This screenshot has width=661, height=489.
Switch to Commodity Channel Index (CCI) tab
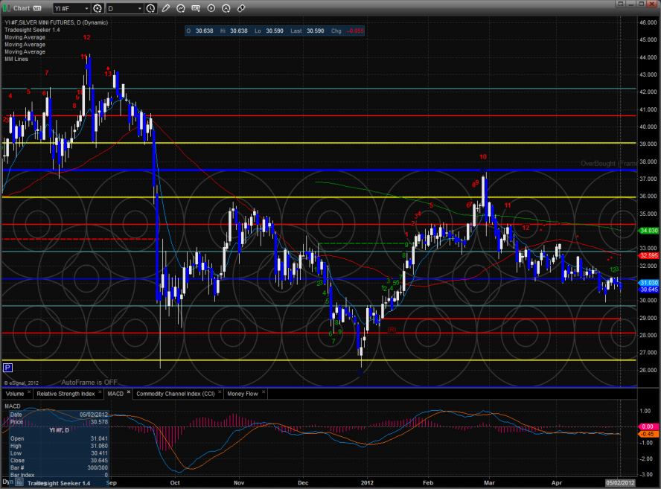[x=176, y=393]
